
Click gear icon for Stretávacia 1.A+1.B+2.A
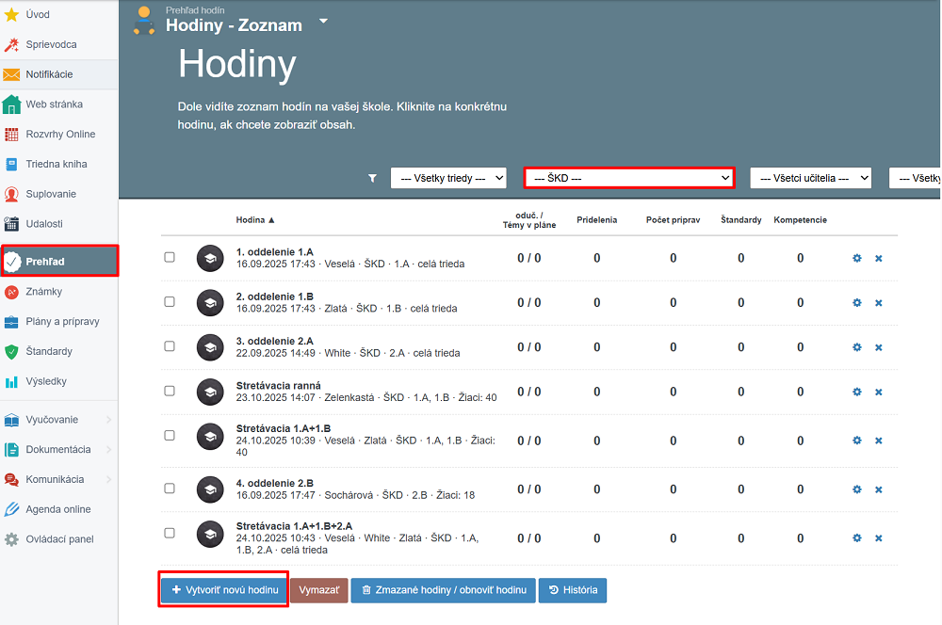(x=857, y=537)
